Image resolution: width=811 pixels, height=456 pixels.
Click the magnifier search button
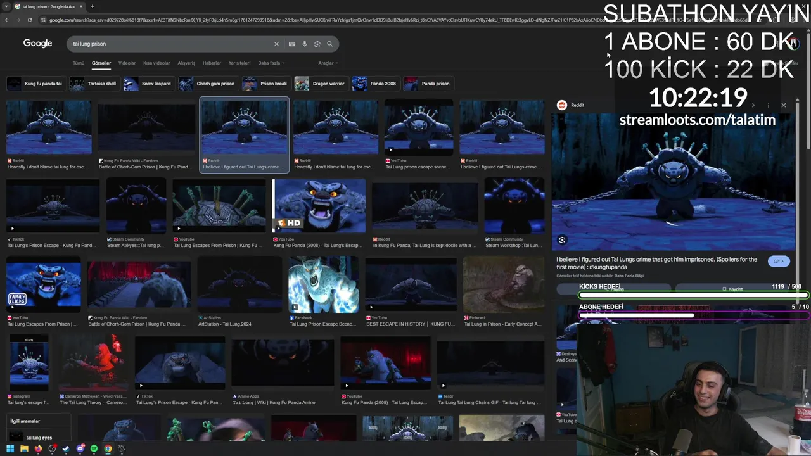click(329, 44)
